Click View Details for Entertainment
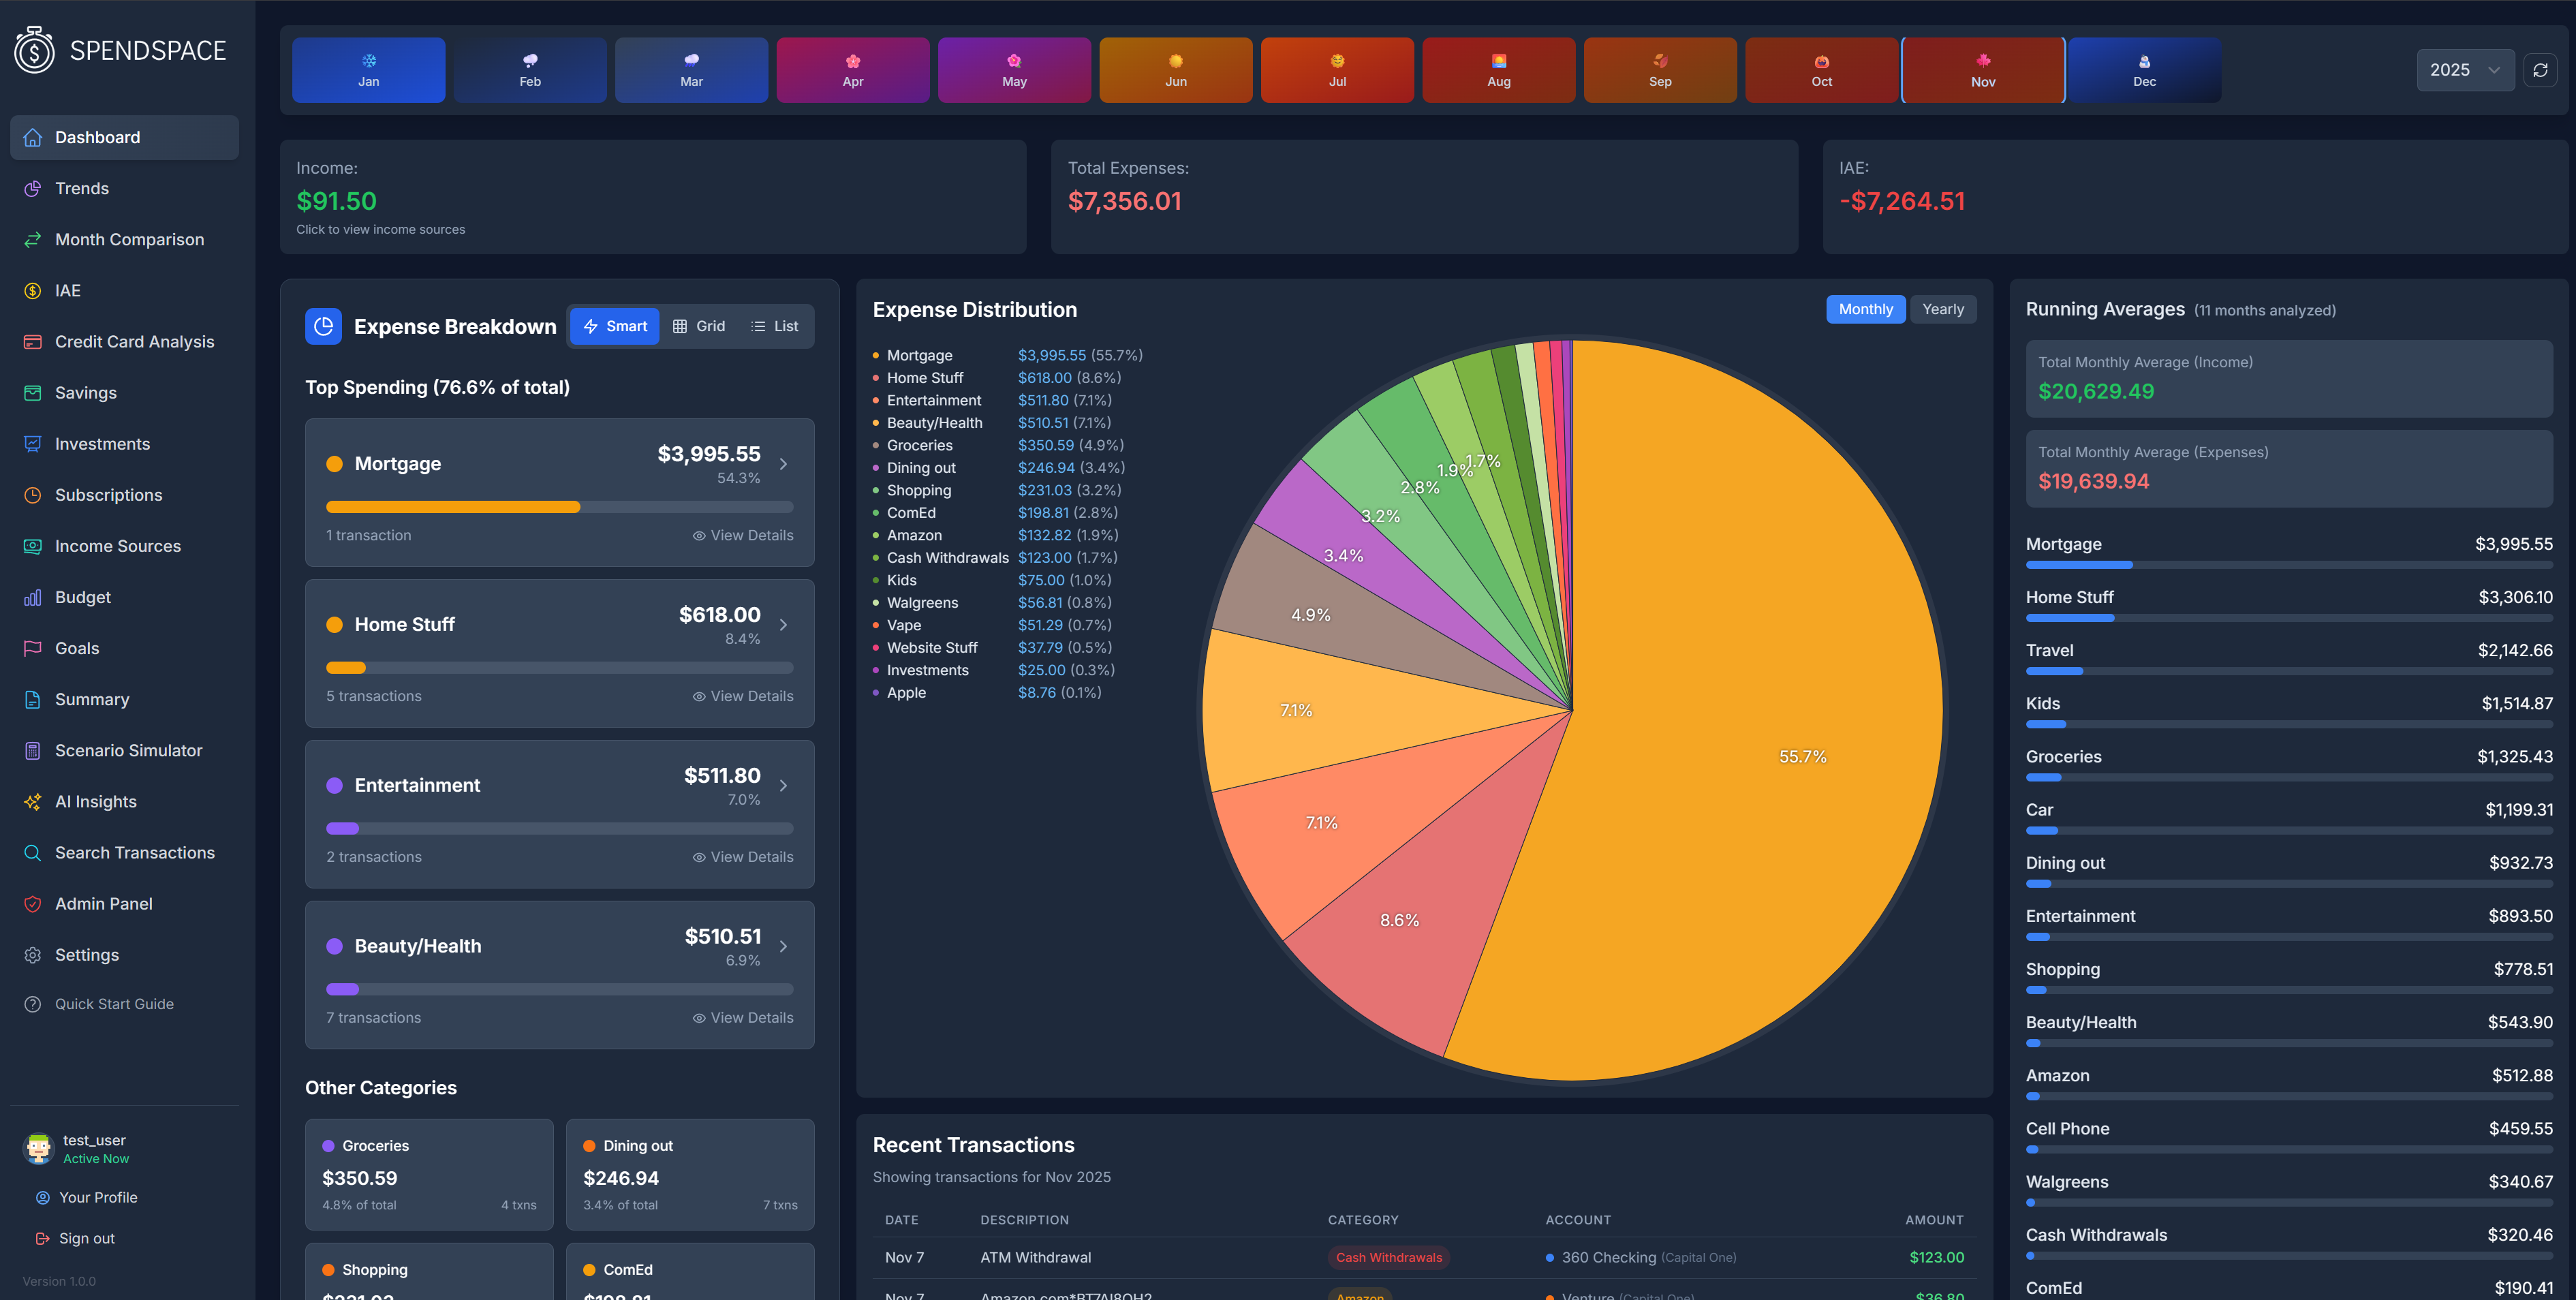Viewport: 2576px width, 1300px height. point(742,856)
